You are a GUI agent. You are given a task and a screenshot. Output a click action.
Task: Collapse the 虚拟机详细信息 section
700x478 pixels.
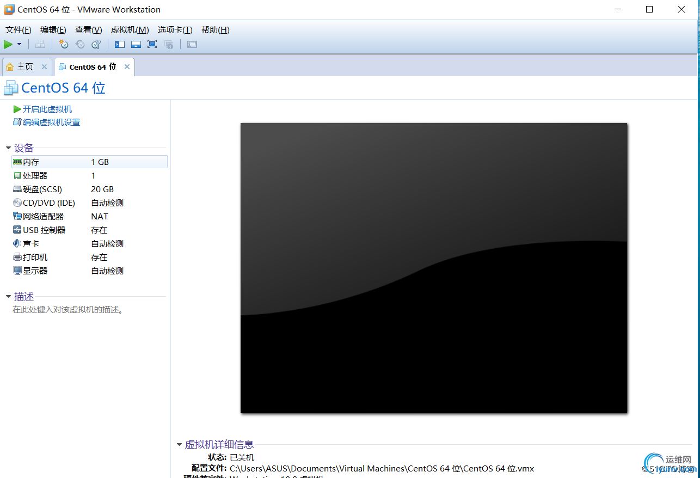tap(179, 445)
